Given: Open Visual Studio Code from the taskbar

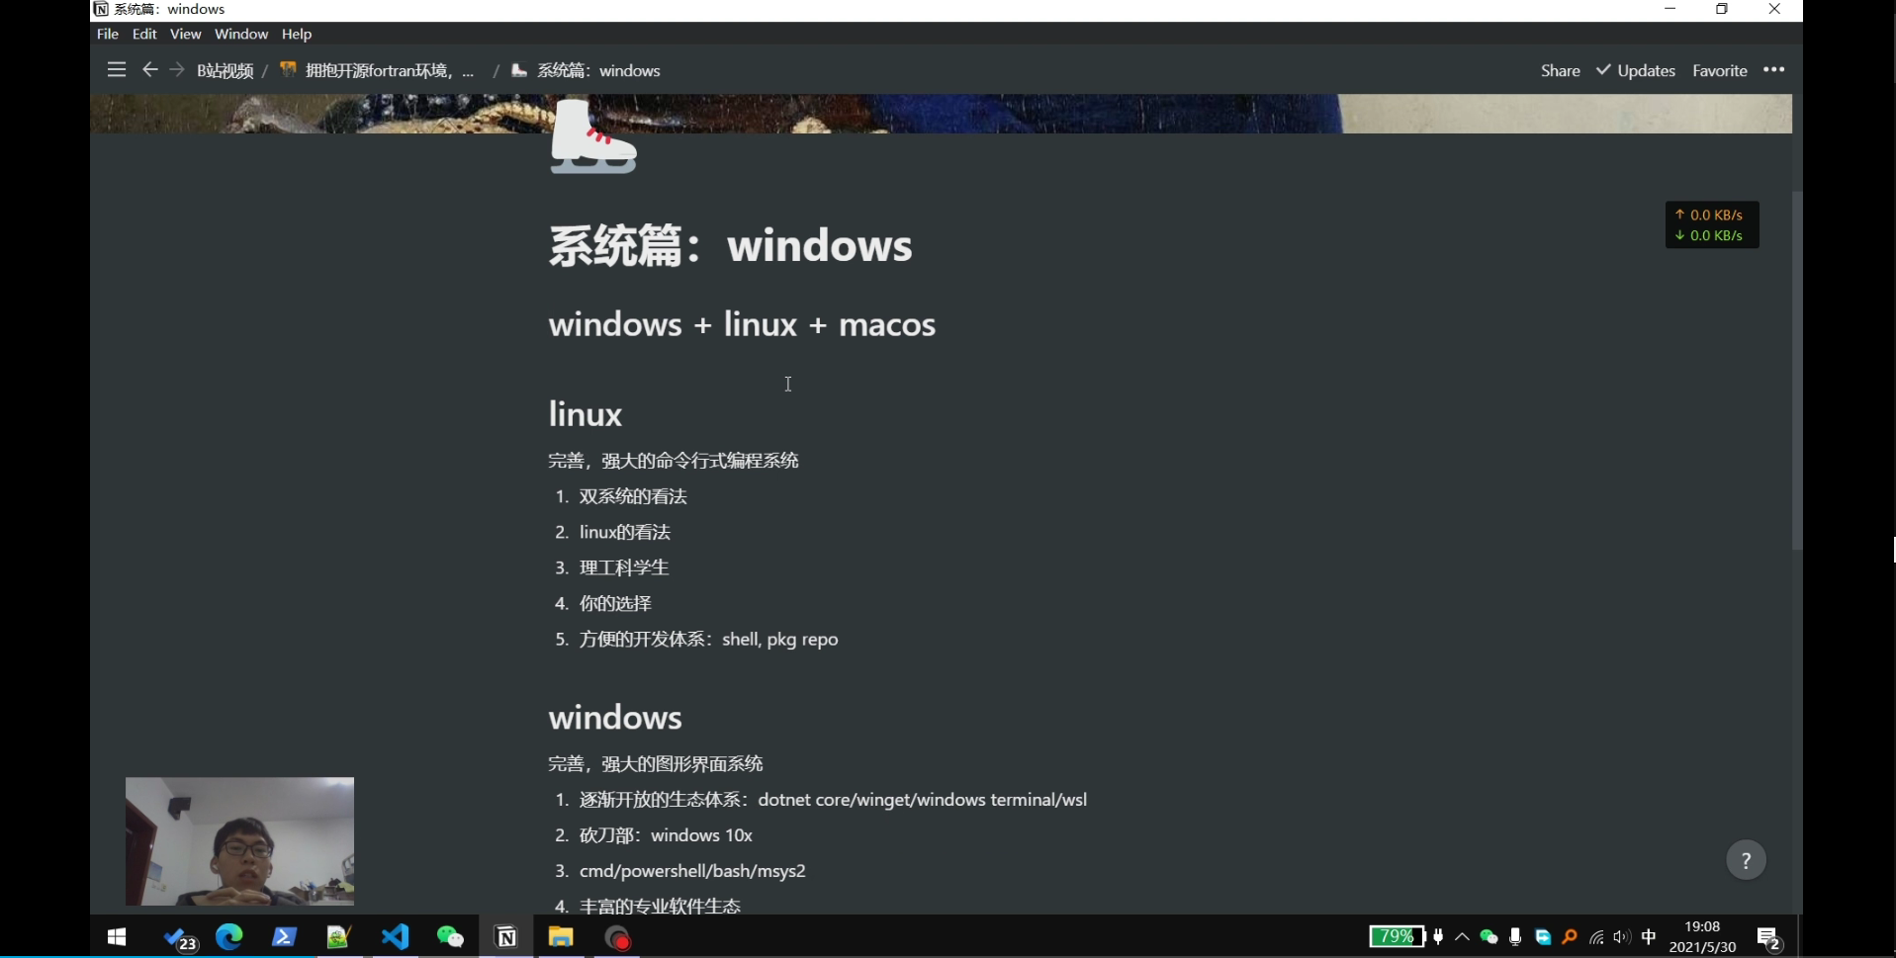Looking at the screenshot, I should coord(395,937).
